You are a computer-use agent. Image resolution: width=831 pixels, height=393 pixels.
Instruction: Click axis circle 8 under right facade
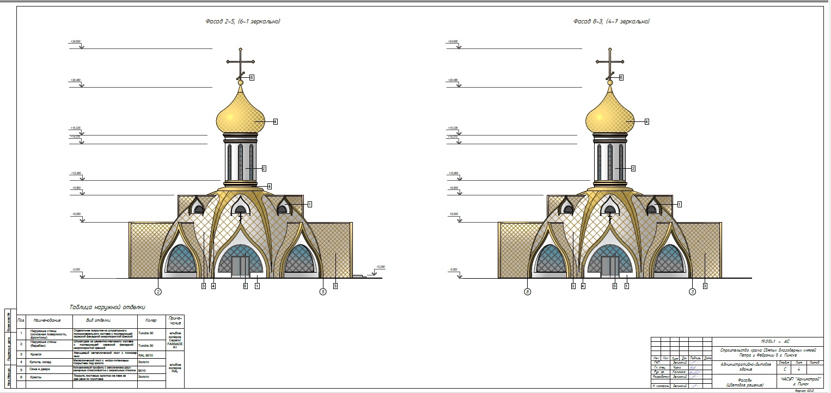pos(527,292)
